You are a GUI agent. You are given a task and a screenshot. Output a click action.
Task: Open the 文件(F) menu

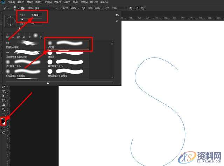click(x=12, y=2)
